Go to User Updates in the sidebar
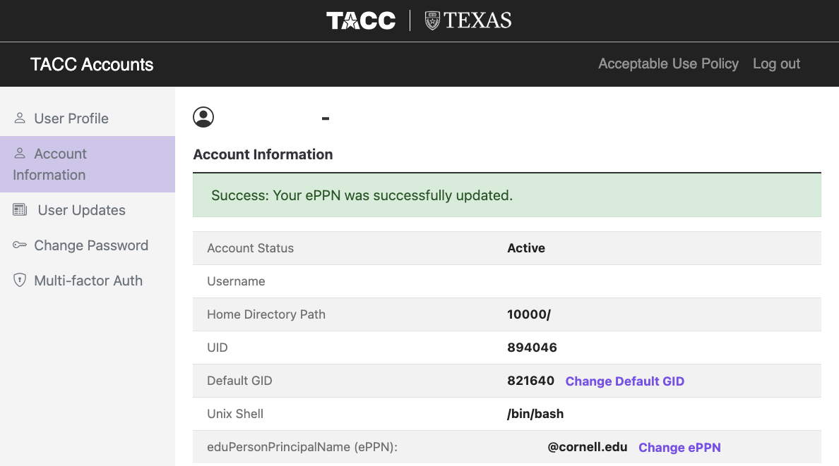Viewport: 839px width, 466px height. pos(81,210)
